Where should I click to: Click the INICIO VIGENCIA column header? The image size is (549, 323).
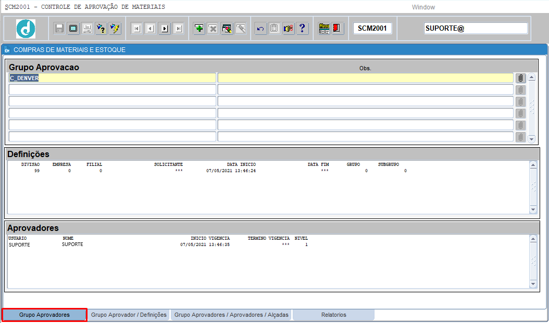click(210, 238)
